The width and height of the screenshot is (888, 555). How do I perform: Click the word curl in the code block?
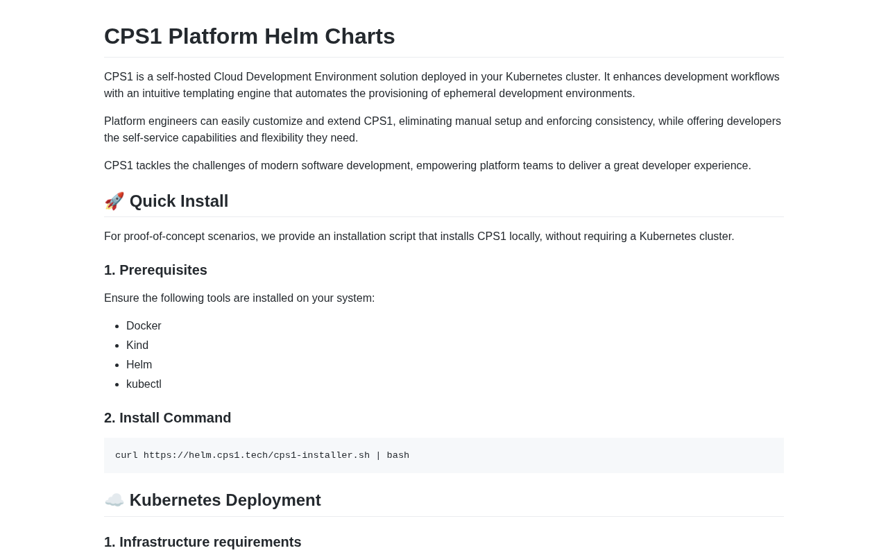(126, 456)
